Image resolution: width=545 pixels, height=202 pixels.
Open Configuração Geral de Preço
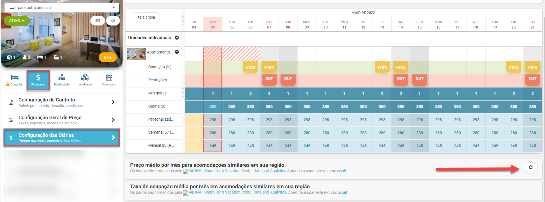click(x=62, y=120)
